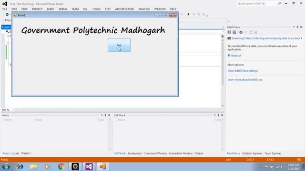The height and width of the screenshot is (171, 305).
Task: Open Autos panel window-position dropdown
Action: pos(102,115)
